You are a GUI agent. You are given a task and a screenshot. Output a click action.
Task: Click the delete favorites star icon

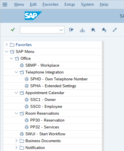[104, 30]
